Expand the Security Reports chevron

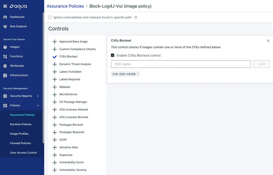click(x=38, y=96)
